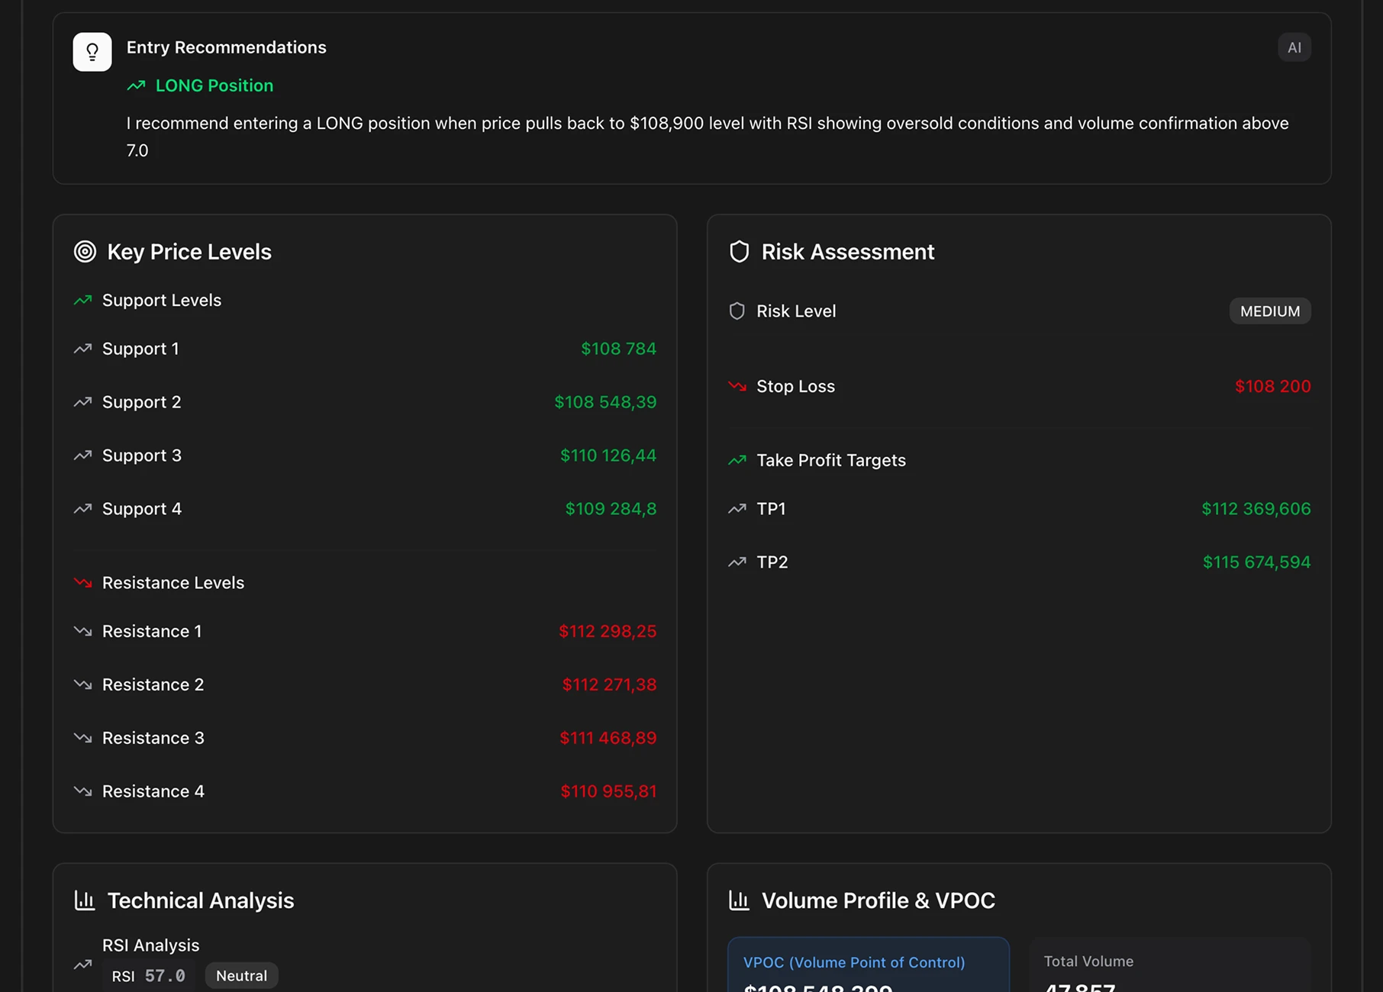Click the Risk Assessment heading text
This screenshot has width=1383, height=992.
click(848, 252)
